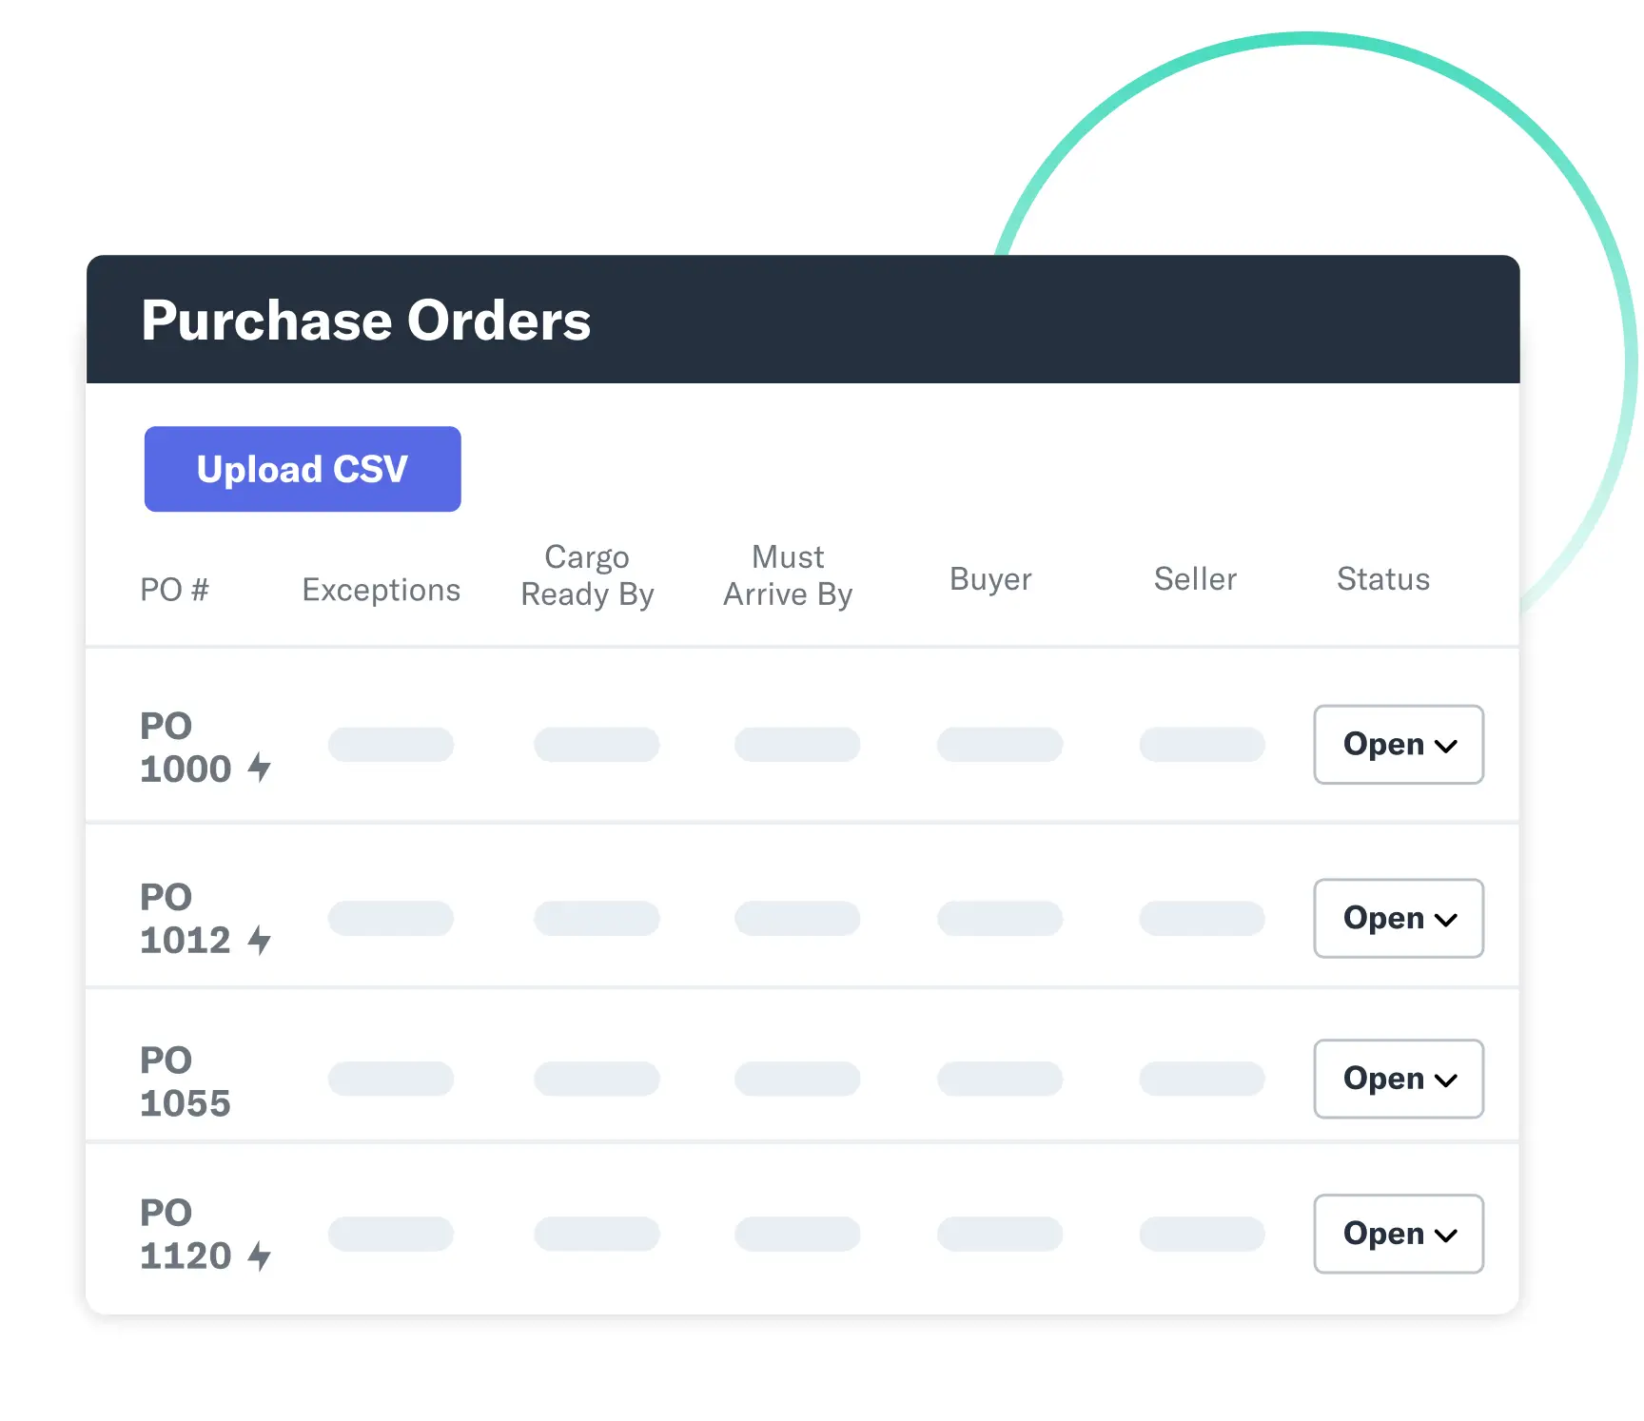Viewport: 1644px width, 1421px height.
Task: Sort by the PO # column header
Action: click(x=174, y=590)
